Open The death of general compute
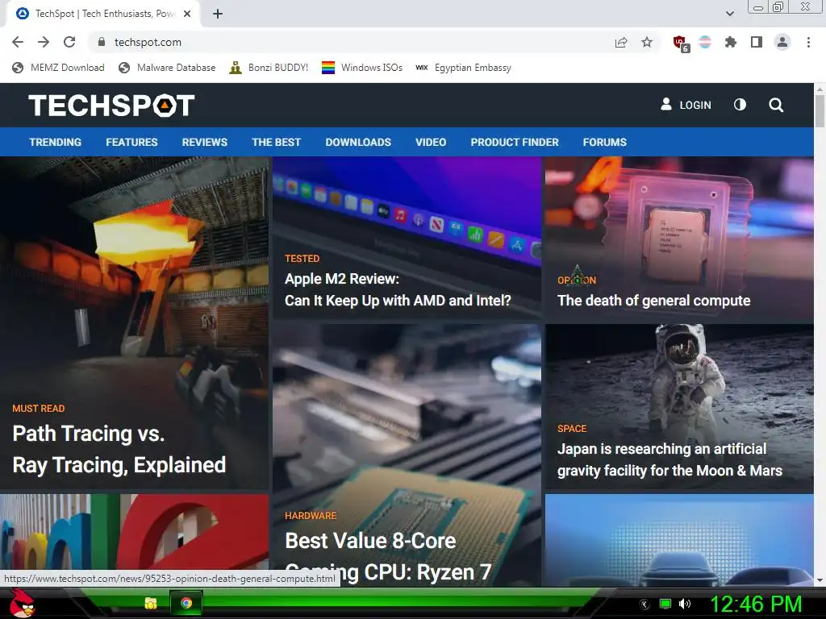Screen dimensions: 826x619 tap(653, 301)
